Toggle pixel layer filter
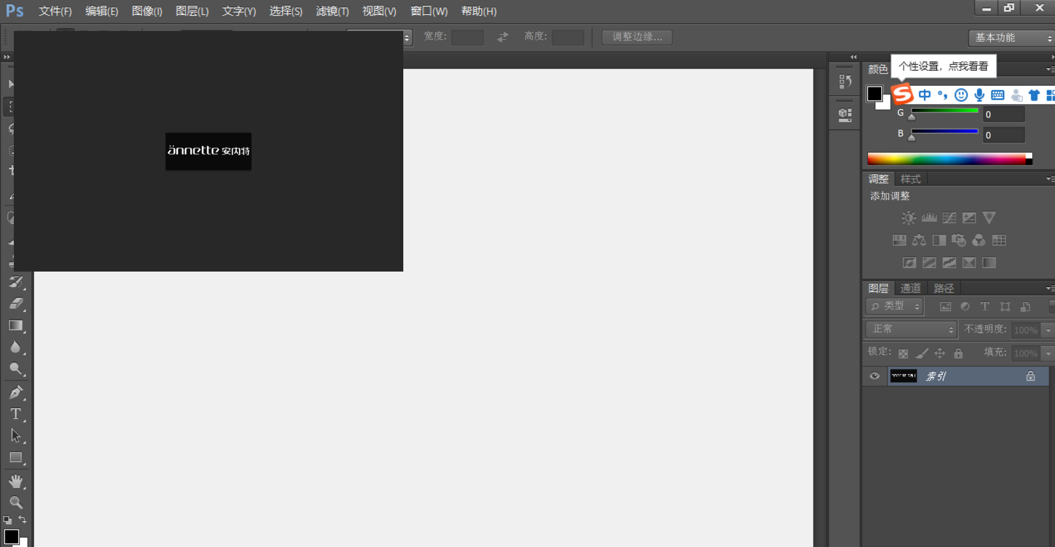This screenshot has width=1055, height=547. 945,307
